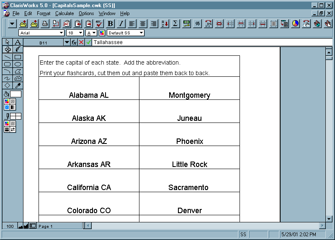Viewport: 335px width, 240px height.
Task: Select the arrow pointer tool
Action: tap(8, 42)
